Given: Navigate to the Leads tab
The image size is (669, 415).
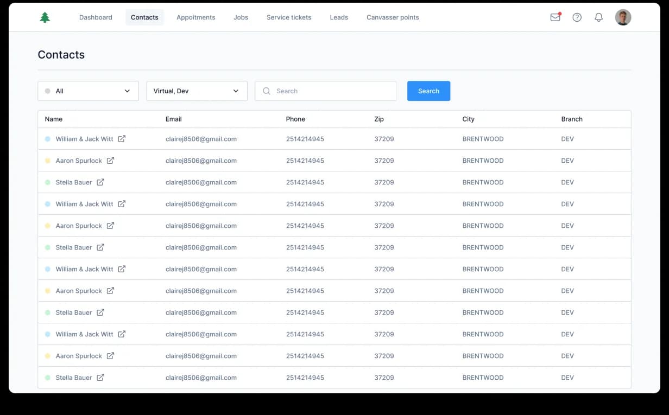Looking at the screenshot, I should (x=339, y=17).
